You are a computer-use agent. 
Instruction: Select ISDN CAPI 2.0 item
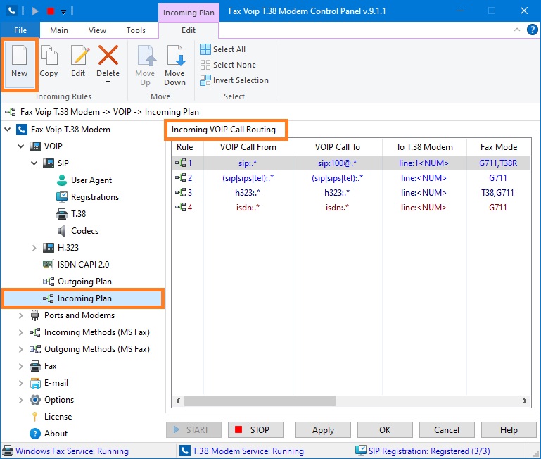click(x=76, y=265)
